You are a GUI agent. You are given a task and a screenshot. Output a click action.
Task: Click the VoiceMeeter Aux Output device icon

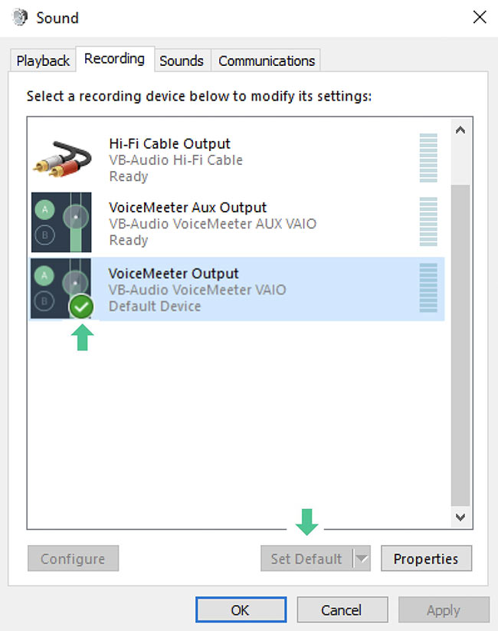[x=61, y=222]
